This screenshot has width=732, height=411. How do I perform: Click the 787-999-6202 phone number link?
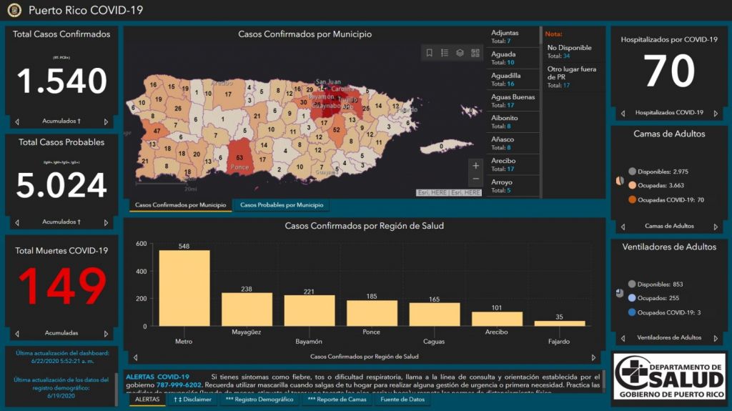pyautogui.click(x=178, y=385)
